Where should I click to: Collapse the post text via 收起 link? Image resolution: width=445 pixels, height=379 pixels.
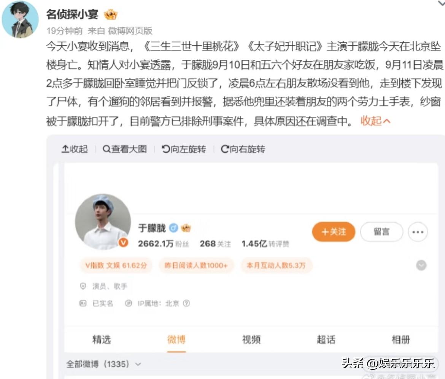coord(375,121)
